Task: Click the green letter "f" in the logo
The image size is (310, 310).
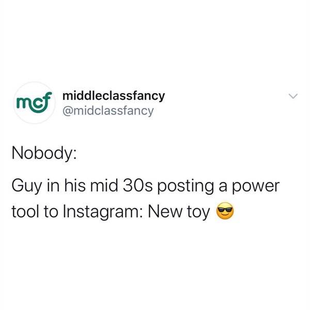Action: [x=48, y=100]
